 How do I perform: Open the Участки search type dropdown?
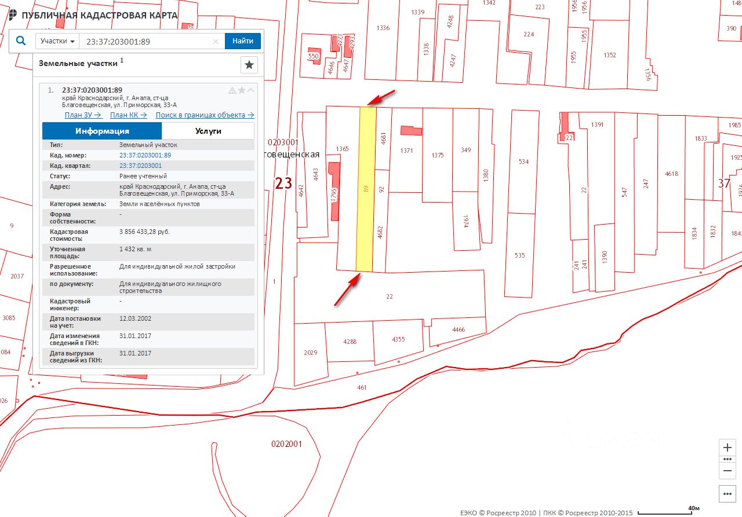point(58,41)
